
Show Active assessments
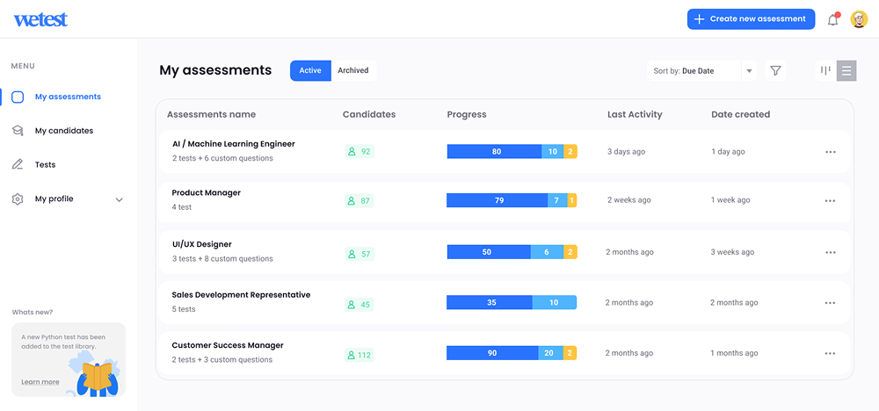310,70
